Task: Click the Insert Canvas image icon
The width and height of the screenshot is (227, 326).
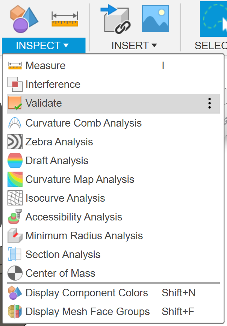Action: [x=156, y=19]
